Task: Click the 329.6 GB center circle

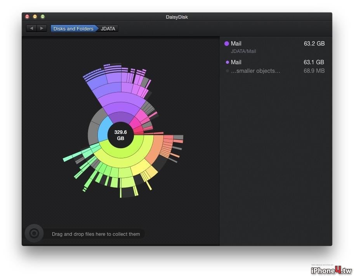Action: (x=121, y=135)
